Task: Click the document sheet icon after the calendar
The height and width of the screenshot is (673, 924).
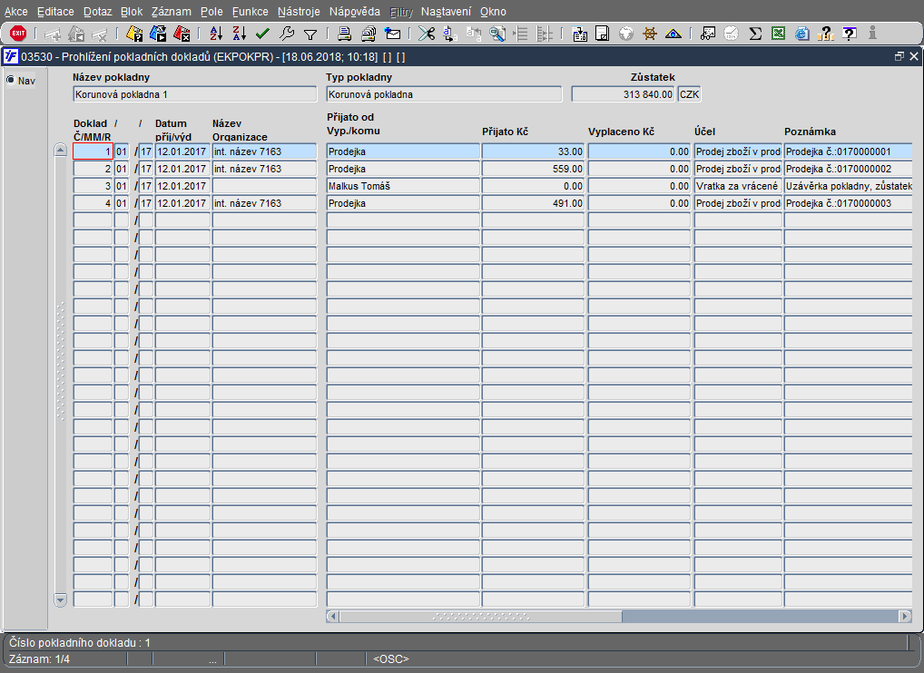Action: (x=603, y=34)
